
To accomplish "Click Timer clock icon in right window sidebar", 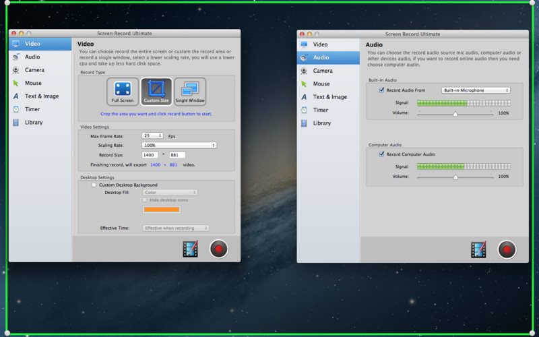I will pos(304,110).
